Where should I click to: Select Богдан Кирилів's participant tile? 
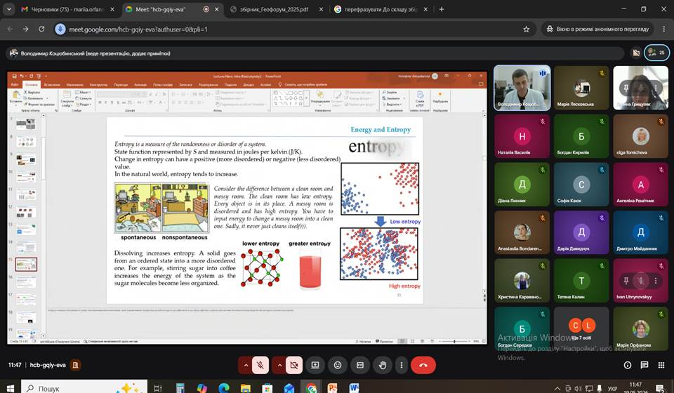[581, 136]
